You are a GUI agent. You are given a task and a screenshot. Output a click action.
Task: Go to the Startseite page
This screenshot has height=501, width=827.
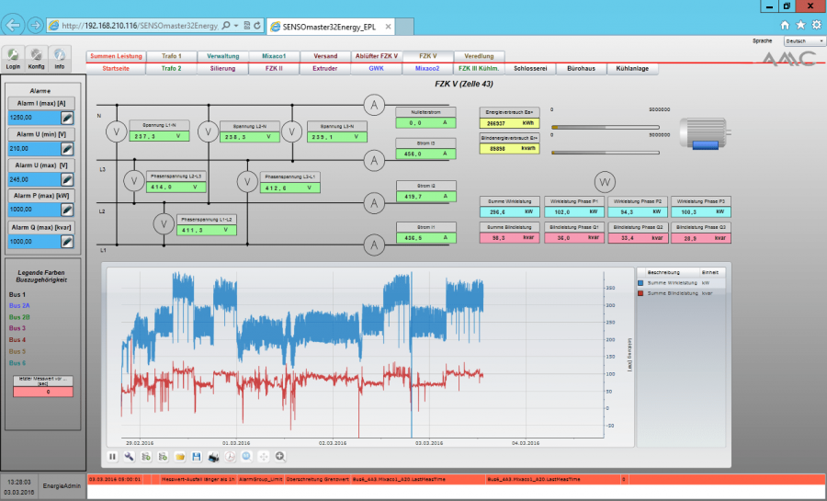[x=116, y=68]
